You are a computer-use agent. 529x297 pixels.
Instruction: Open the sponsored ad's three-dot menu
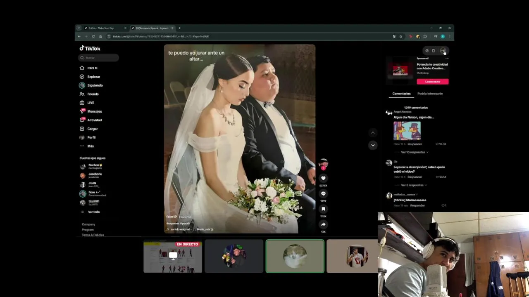[x=447, y=59]
